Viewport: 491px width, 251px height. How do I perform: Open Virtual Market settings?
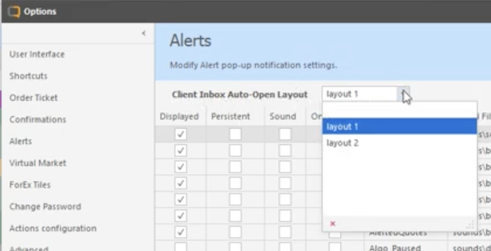coord(38,163)
